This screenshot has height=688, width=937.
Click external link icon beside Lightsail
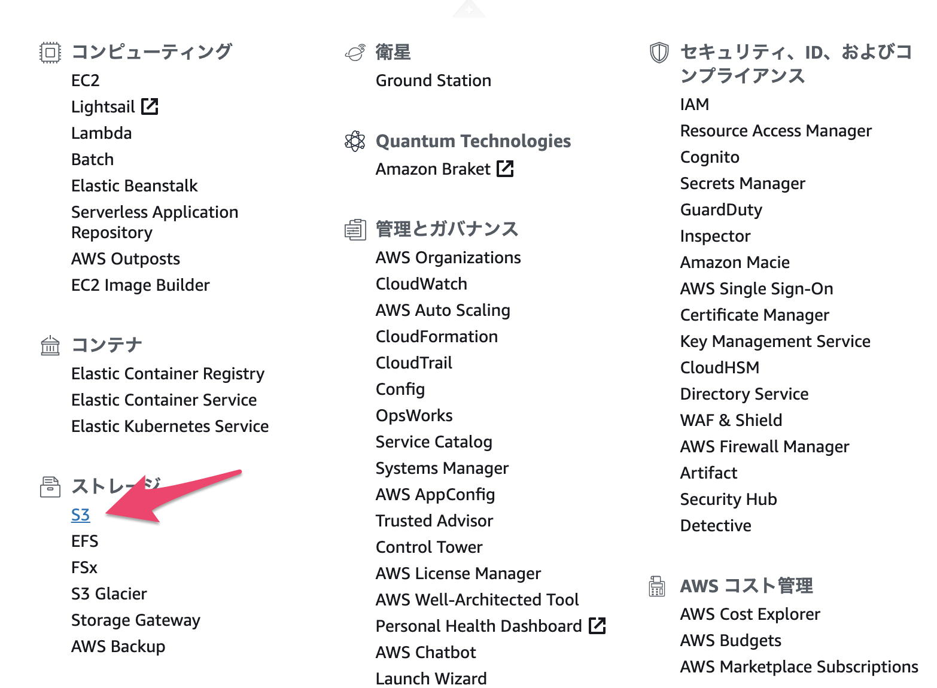point(150,106)
